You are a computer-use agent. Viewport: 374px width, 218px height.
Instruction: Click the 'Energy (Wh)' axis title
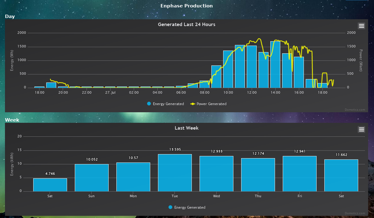12,60
